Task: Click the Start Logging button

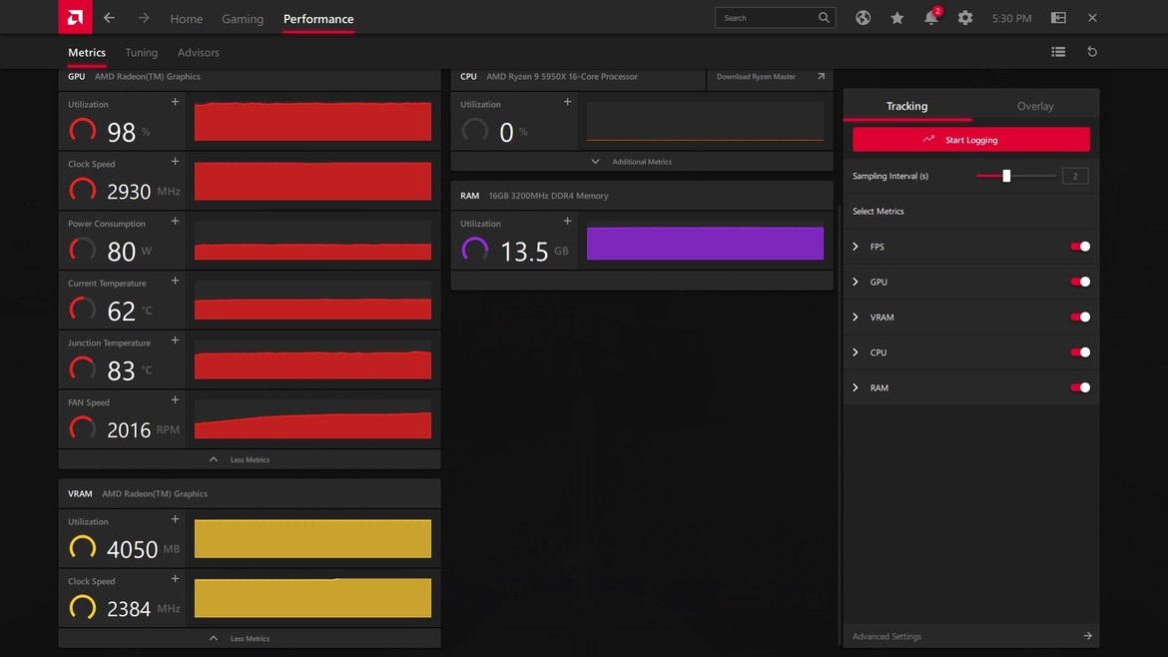Action: pyautogui.click(x=971, y=140)
